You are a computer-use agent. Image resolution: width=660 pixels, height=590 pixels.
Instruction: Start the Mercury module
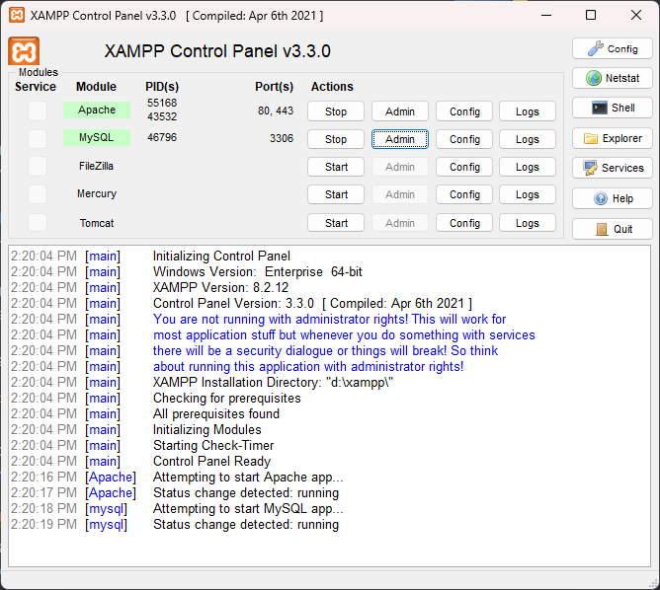coord(336,194)
